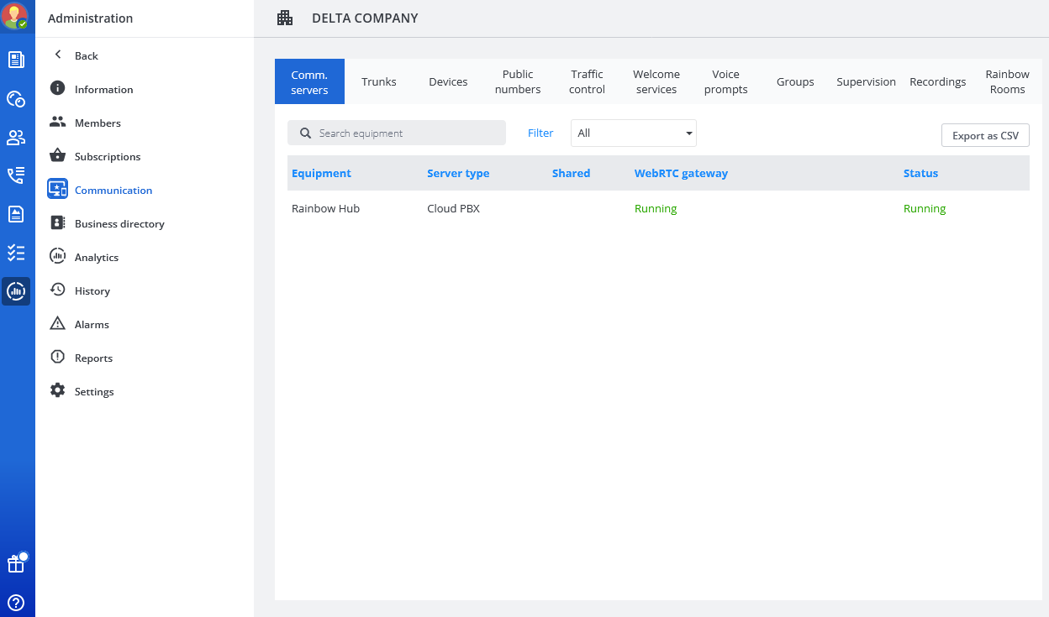The width and height of the screenshot is (1049, 617).
Task: Select the Rainbow Rooms tab
Action: 1007,82
